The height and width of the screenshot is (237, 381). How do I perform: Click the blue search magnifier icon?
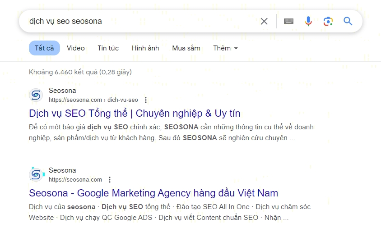pyautogui.click(x=348, y=21)
